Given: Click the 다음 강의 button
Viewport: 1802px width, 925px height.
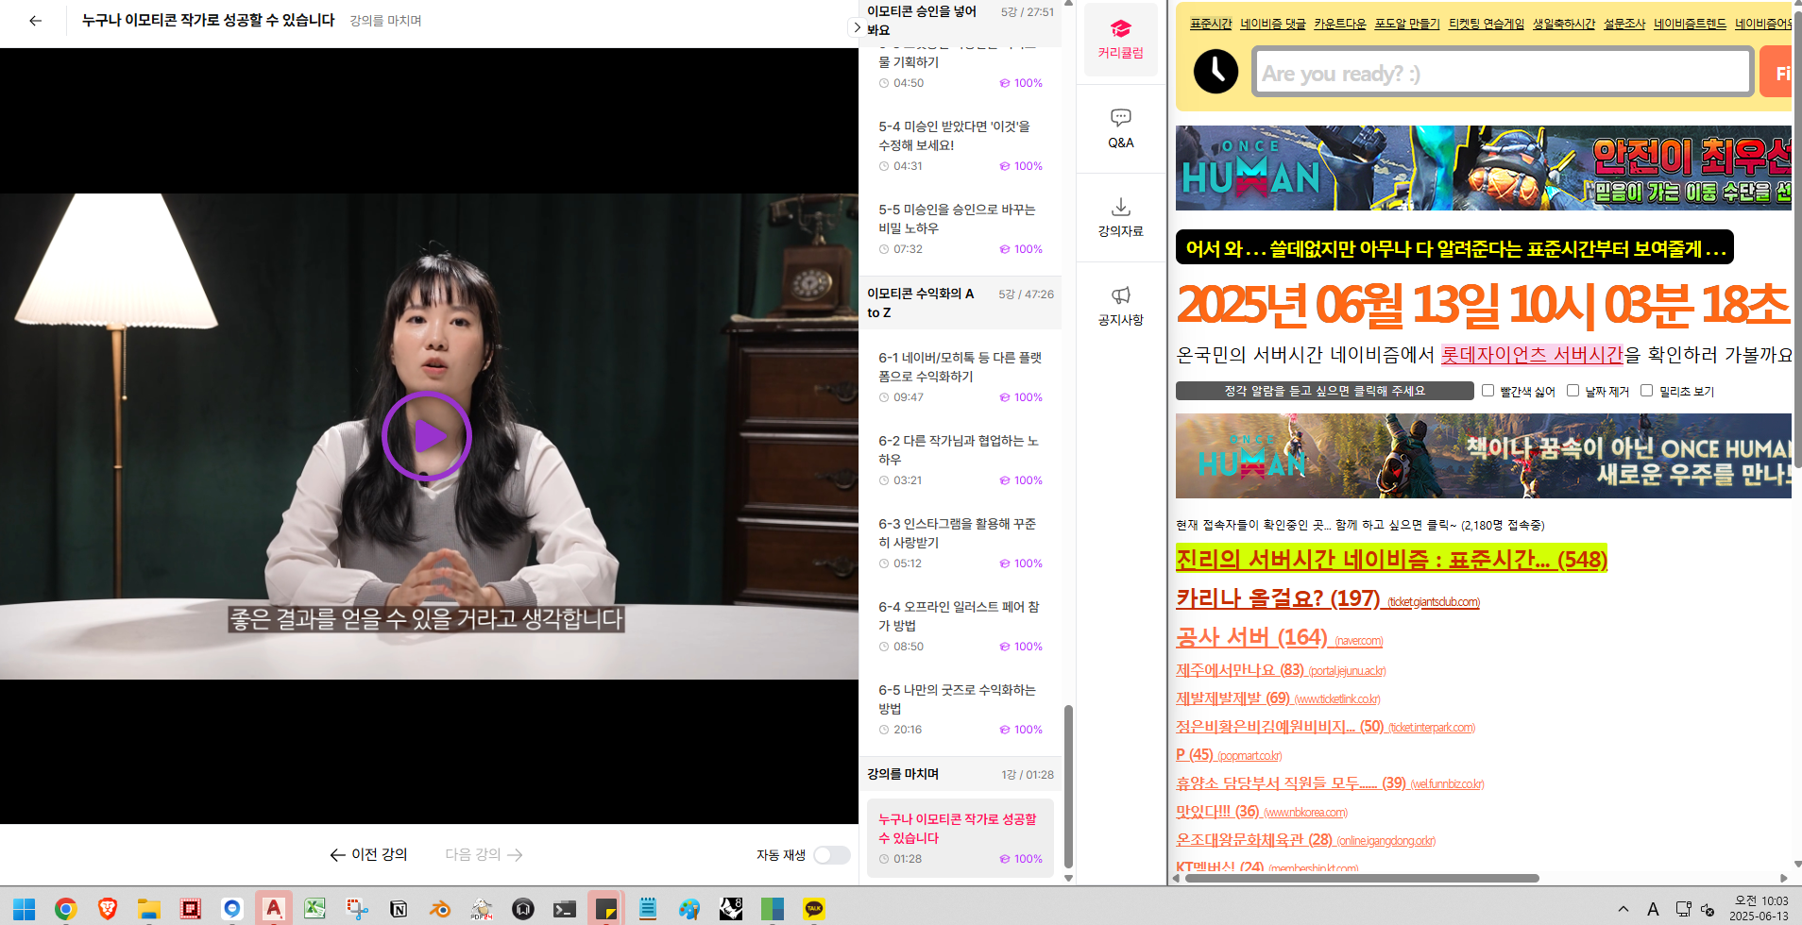Looking at the screenshot, I should [x=484, y=854].
